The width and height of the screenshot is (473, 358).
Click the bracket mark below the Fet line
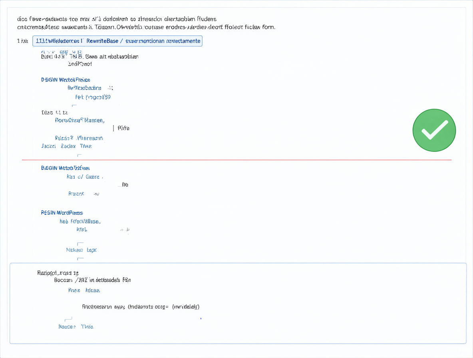[74, 105]
